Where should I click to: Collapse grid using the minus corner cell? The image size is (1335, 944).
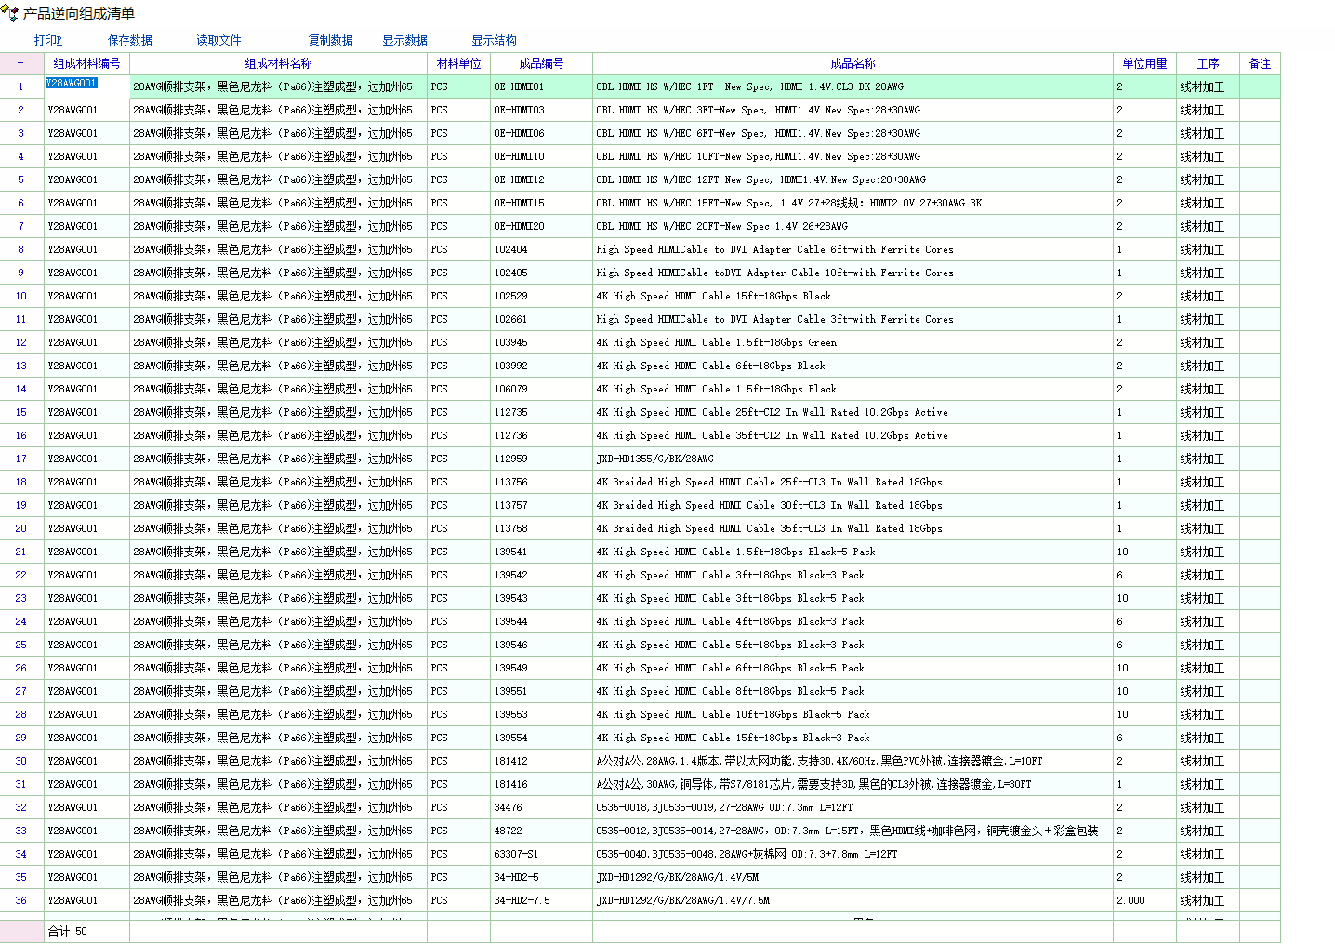(x=21, y=63)
